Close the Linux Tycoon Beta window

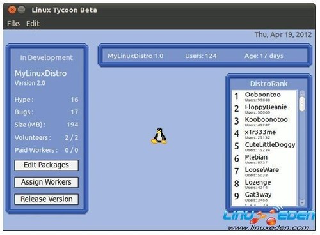point(12,10)
